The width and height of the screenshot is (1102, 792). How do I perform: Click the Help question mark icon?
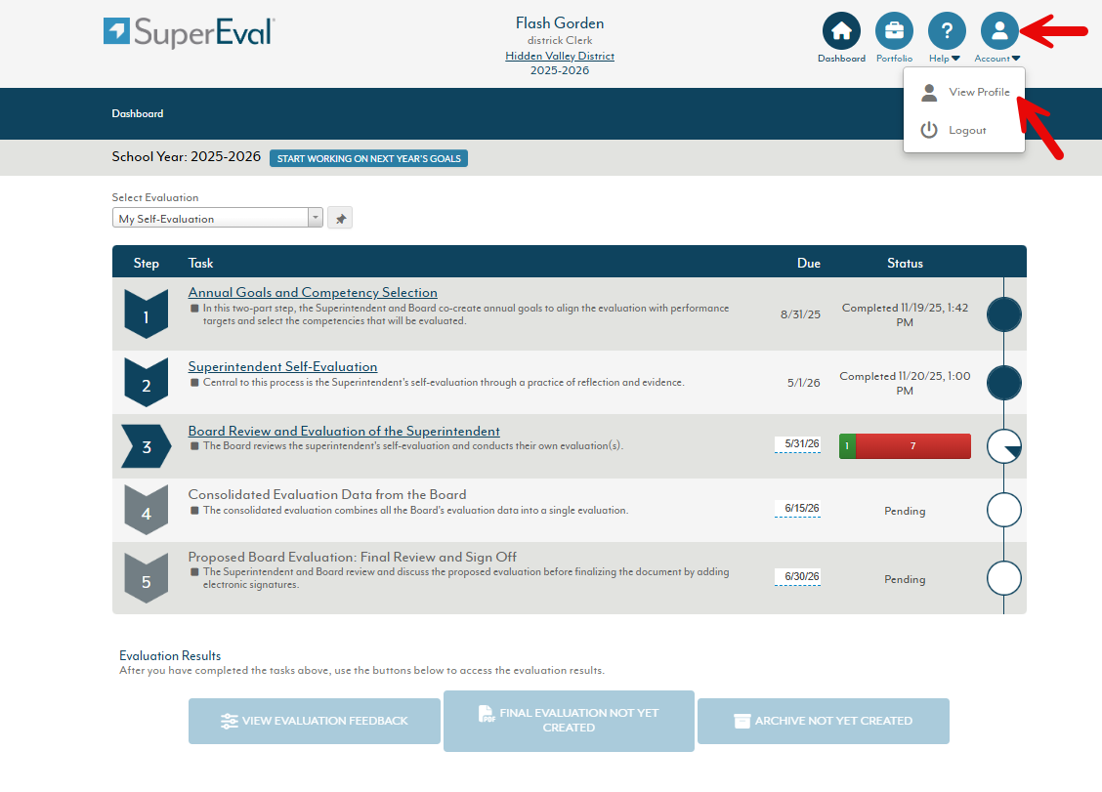pos(946,31)
